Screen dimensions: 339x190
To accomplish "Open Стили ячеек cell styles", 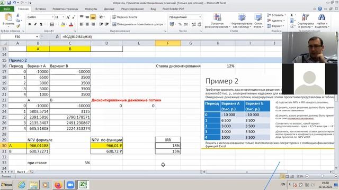I will tap(258, 21).
